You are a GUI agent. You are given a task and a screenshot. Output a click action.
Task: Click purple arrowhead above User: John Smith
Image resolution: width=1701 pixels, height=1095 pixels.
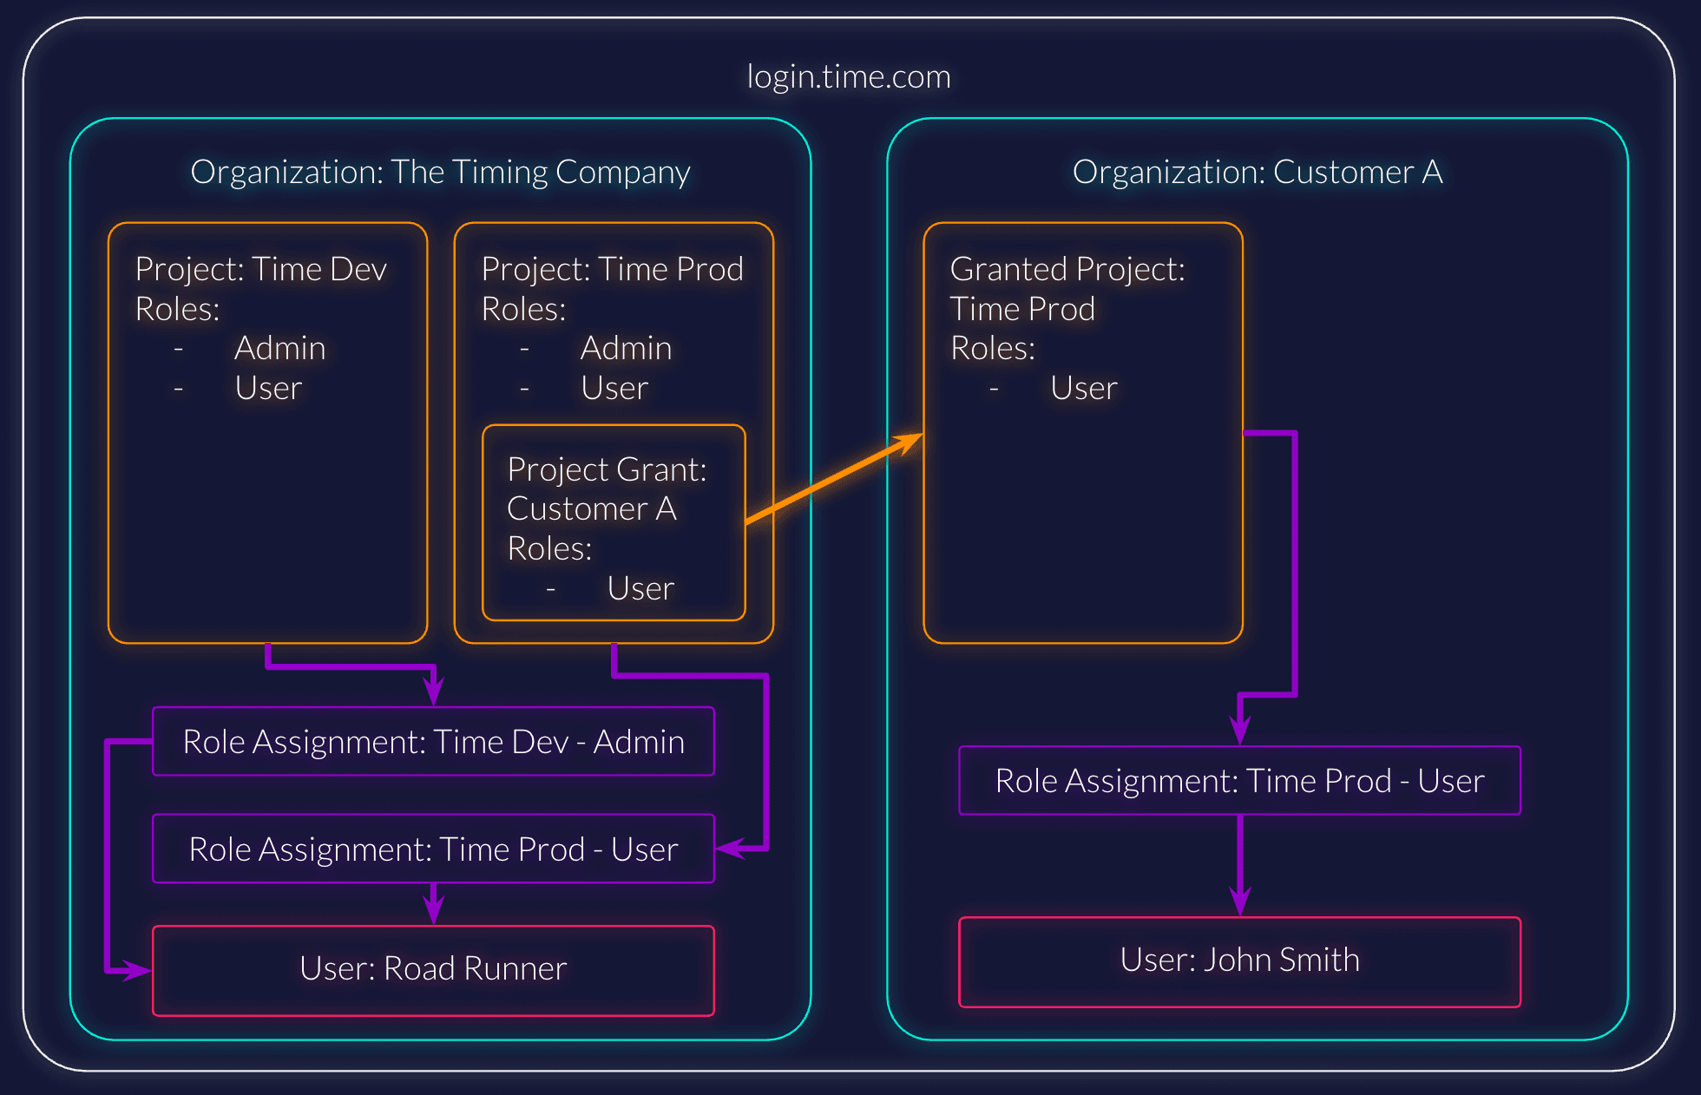[x=1240, y=901]
